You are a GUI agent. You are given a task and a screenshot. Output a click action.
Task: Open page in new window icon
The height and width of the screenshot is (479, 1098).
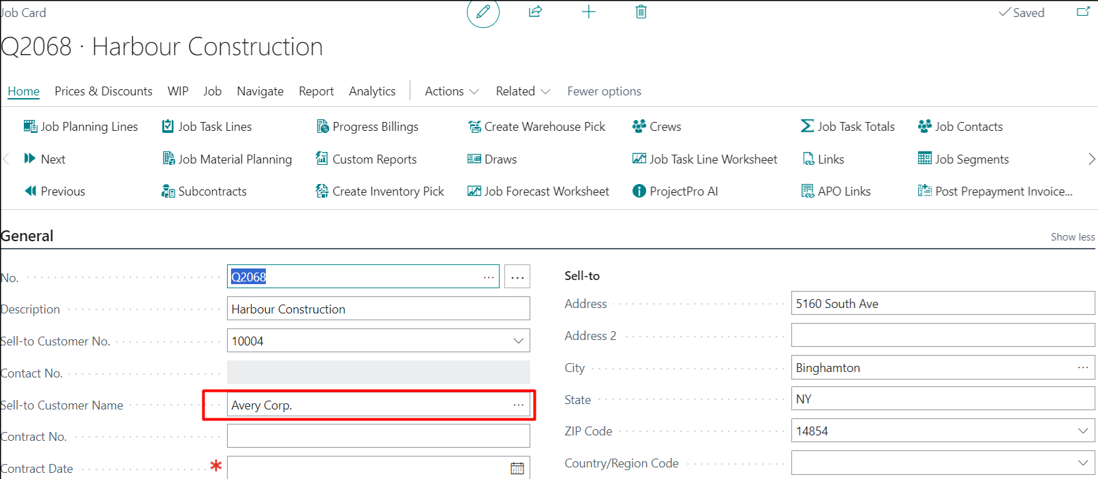point(1083,12)
